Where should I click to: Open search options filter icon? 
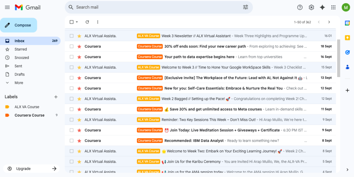pyautogui.click(x=245, y=7)
